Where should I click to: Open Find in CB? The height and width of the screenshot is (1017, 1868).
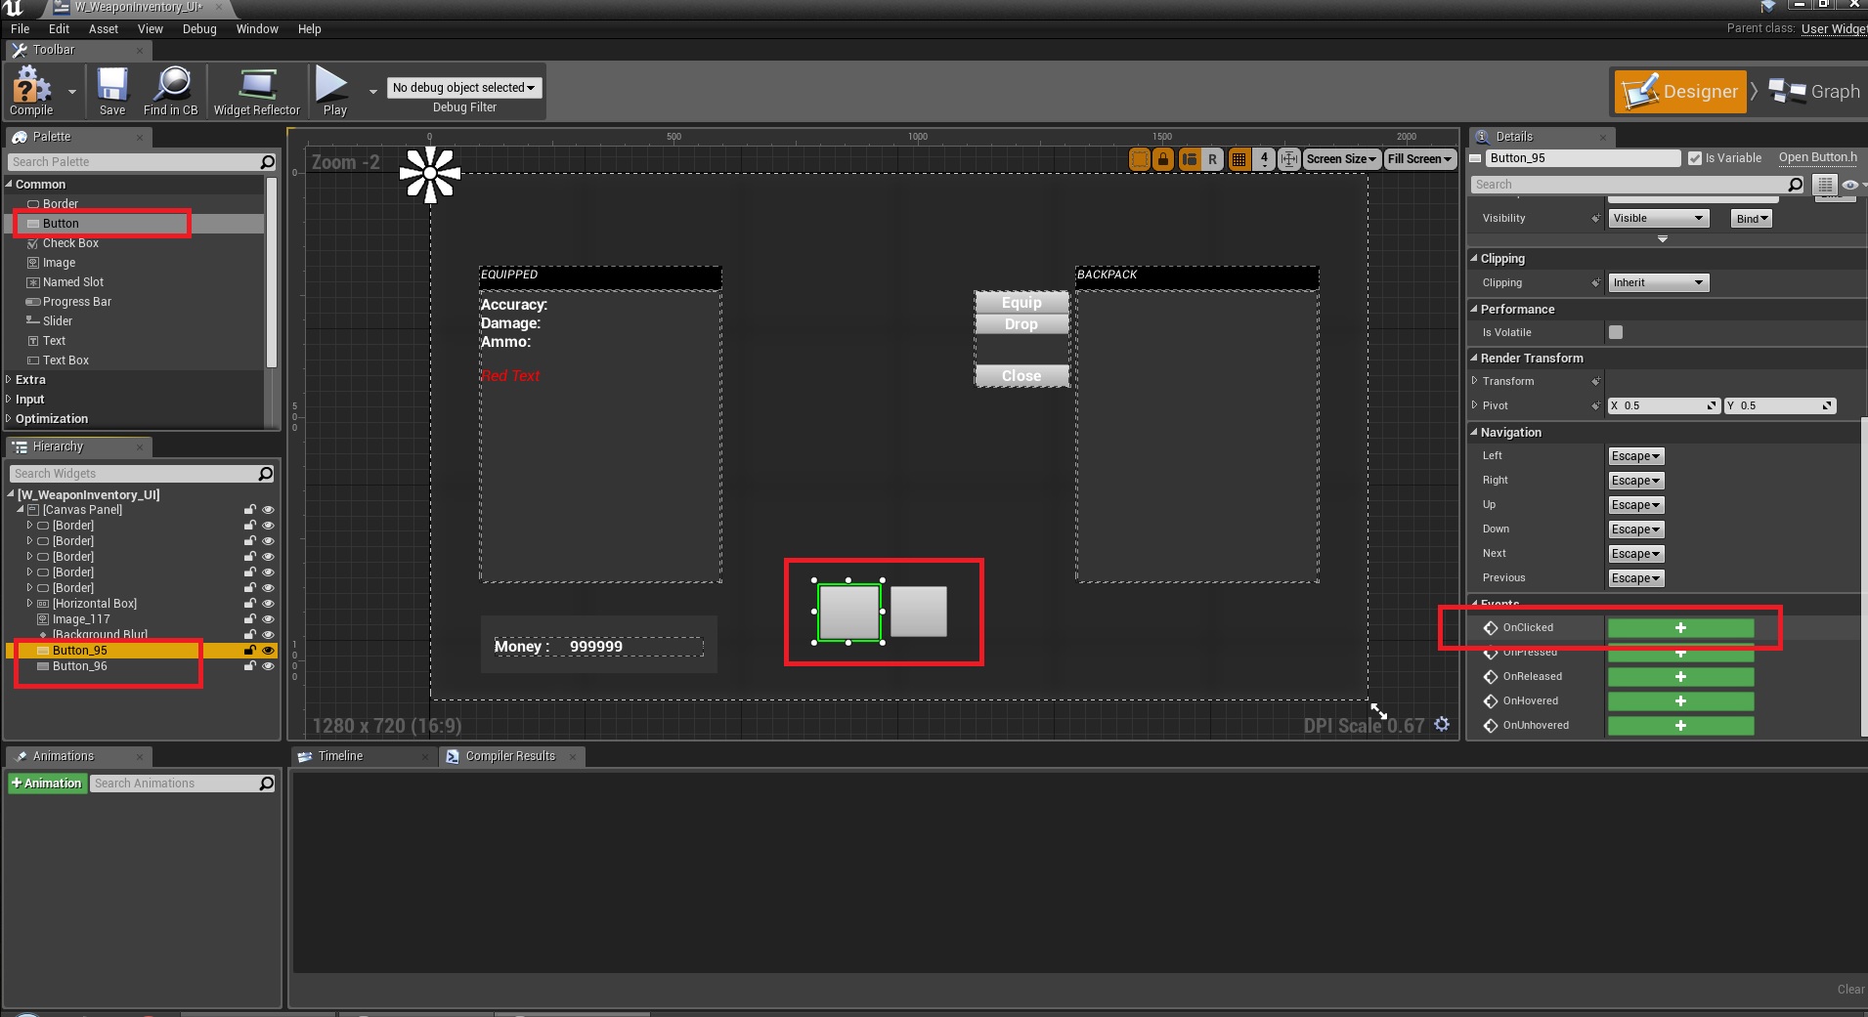171,91
